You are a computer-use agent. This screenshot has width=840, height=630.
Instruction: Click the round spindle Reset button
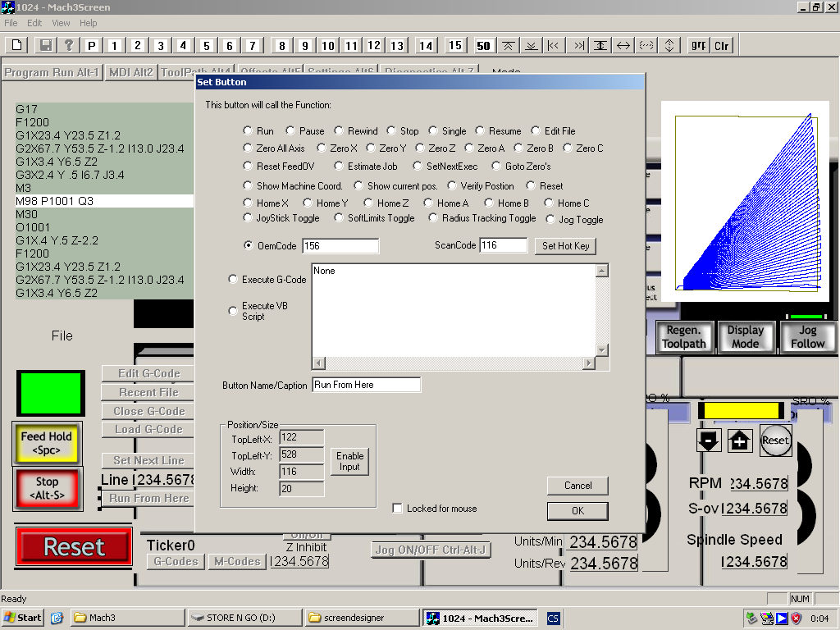pos(775,441)
